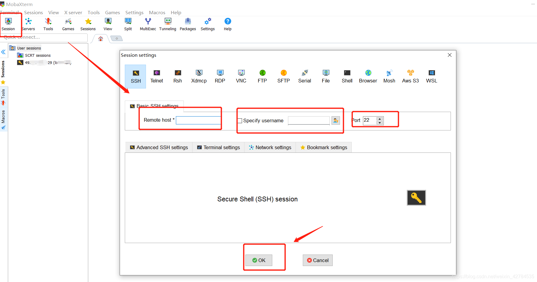Select the saved SSH session starting with 49

pyautogui.click(x=44, y=62)
